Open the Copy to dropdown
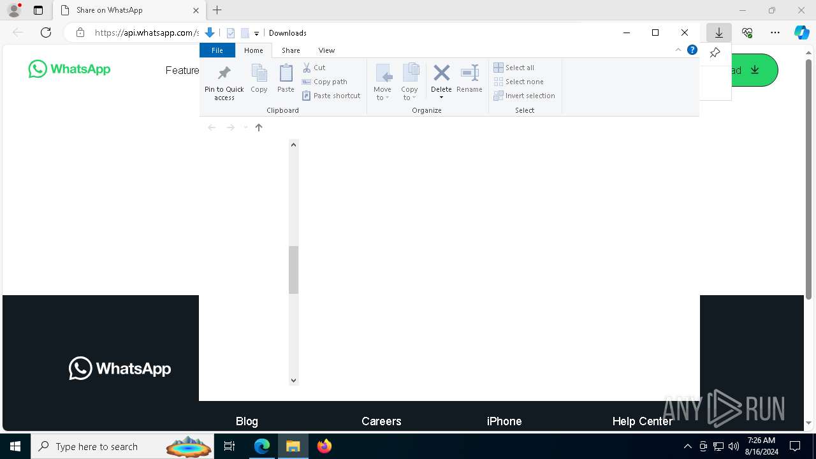The image size is (816, 459). coord(410,82)
